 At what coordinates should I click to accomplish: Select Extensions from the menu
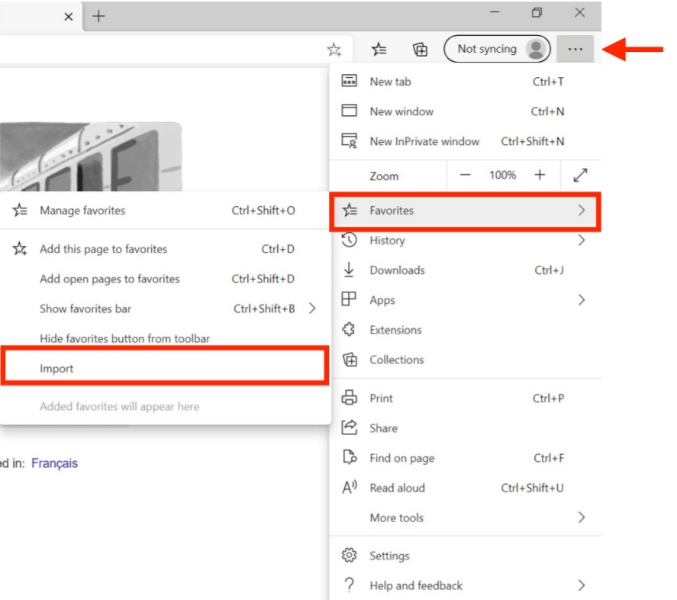(465, 330)
